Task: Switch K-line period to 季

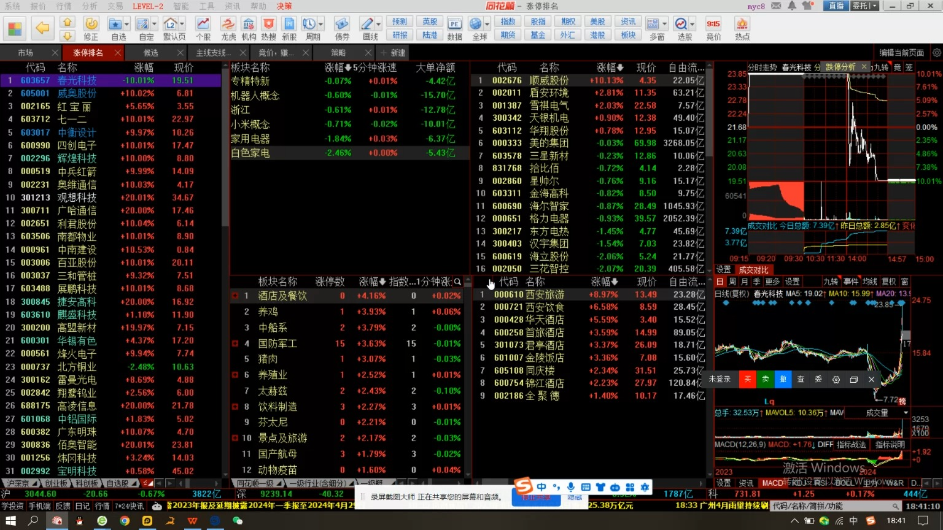Action: [756, 282]
